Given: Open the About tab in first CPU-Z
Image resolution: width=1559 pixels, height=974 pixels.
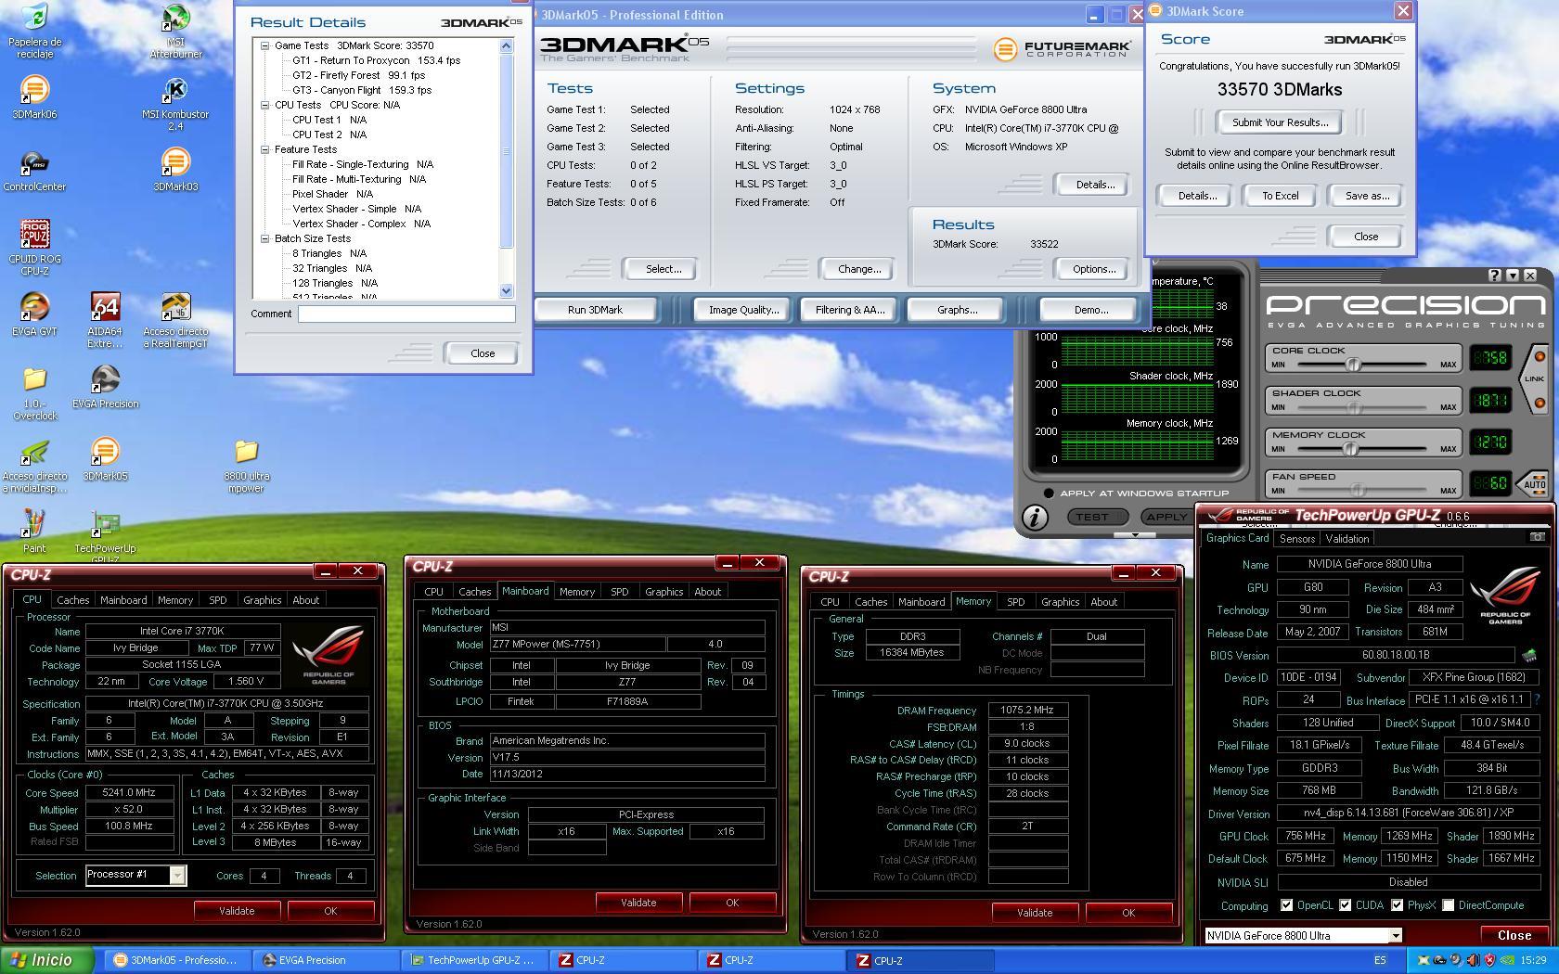Looking at the screenshot, I should (x=305, y=600).
